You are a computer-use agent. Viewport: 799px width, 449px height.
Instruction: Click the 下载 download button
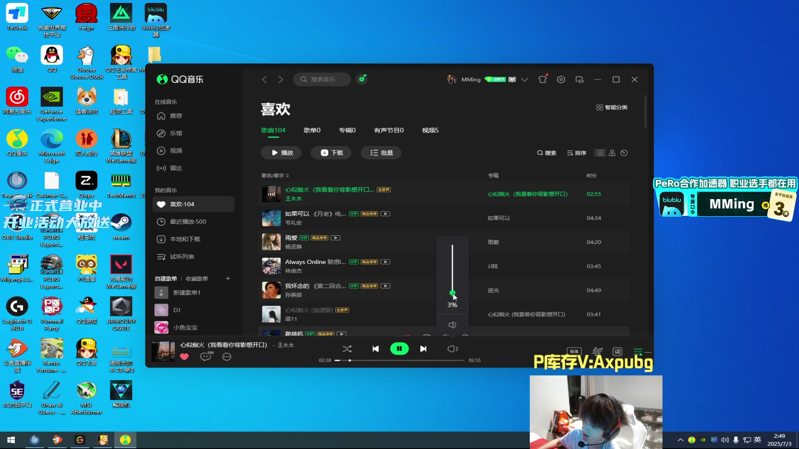331,153
